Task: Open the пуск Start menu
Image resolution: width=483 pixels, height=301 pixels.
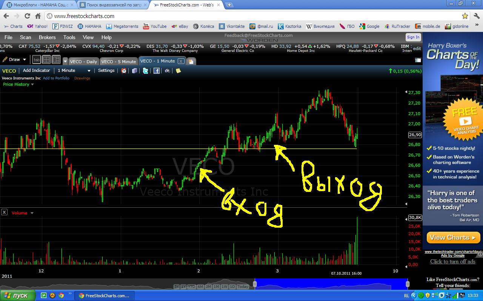Action: pyautogui.click(x=18, y=295)
